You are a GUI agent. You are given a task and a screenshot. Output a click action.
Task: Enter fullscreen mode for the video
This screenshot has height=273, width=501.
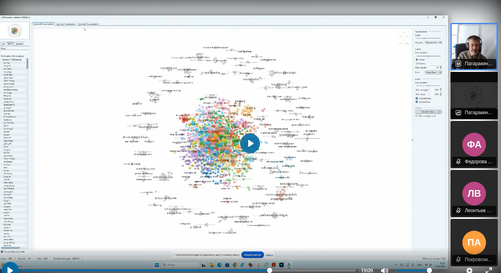(x=488, y=270)
